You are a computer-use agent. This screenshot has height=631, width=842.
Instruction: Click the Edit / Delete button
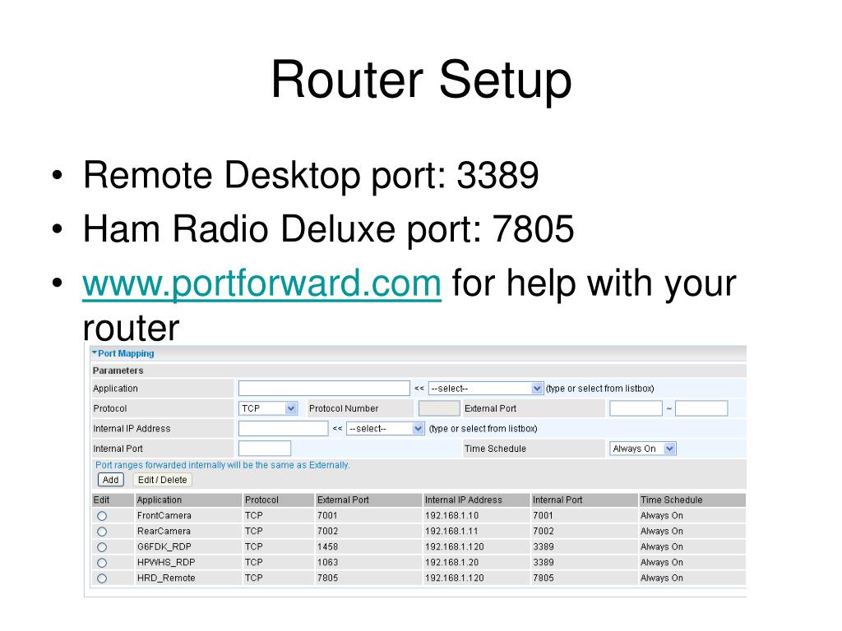tap(162, 480)
